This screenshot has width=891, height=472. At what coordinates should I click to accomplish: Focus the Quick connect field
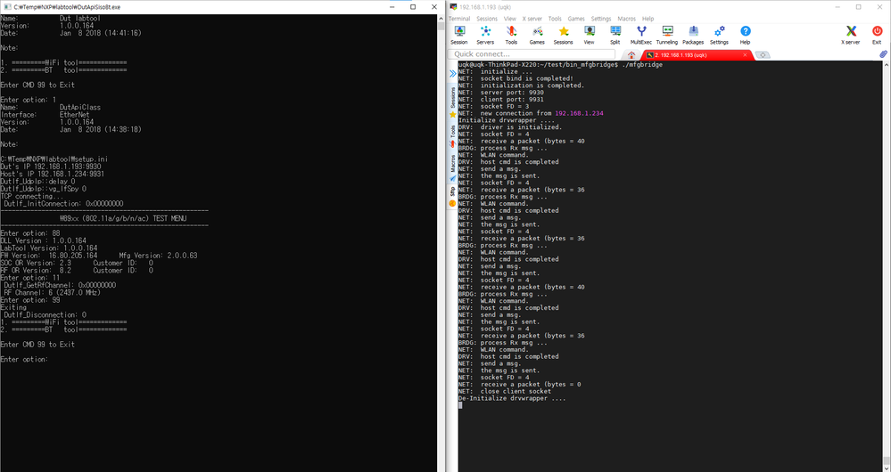(532, 54)
